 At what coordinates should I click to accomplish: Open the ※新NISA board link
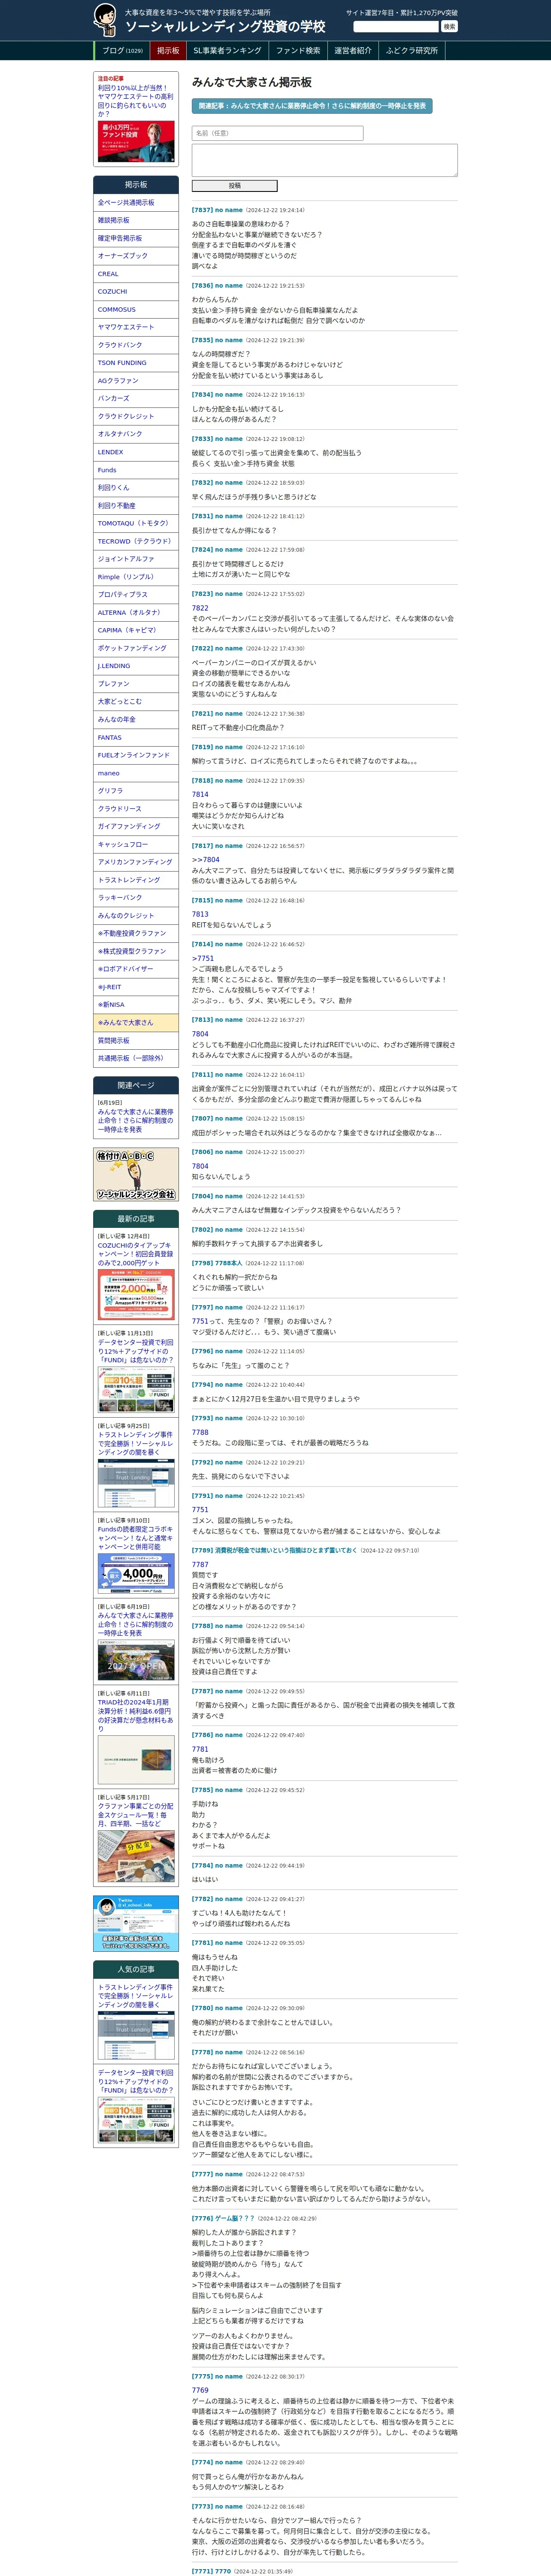coord(136,1005)
